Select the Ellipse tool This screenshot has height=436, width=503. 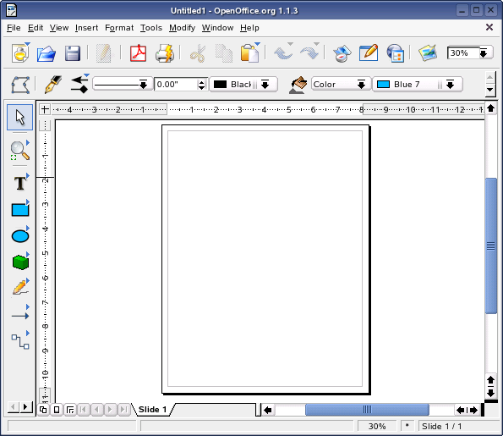click(20, 236)
